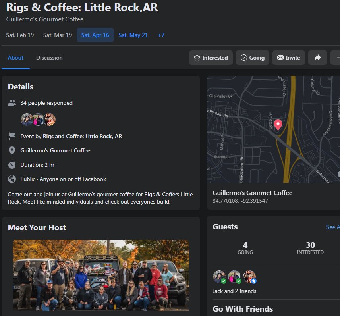Click the Details heading
The width and height of the screenshot is (340, 316).
click(21, 87)
